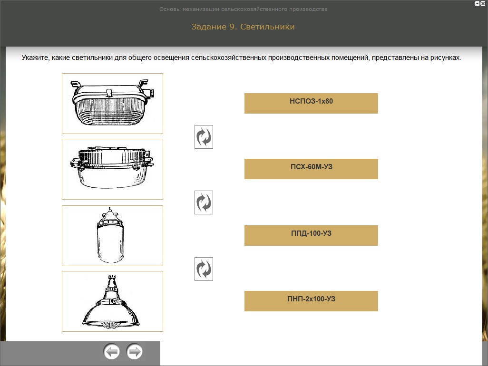
Task: Click the round clamped-bowl luminaire picture
Action: [x=112, y=169]
